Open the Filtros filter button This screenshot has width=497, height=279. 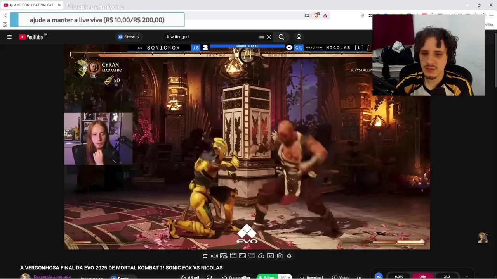[129, 37]
